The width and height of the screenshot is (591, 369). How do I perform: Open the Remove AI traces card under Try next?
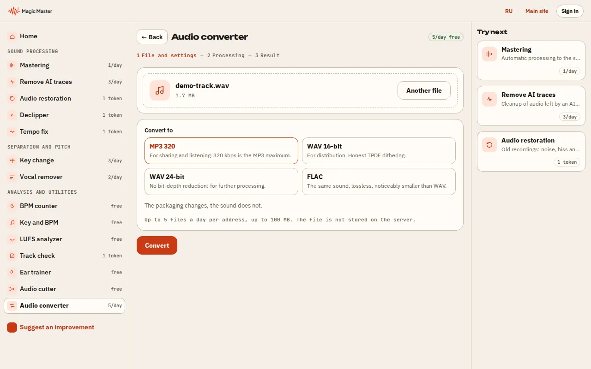(531, 106)
